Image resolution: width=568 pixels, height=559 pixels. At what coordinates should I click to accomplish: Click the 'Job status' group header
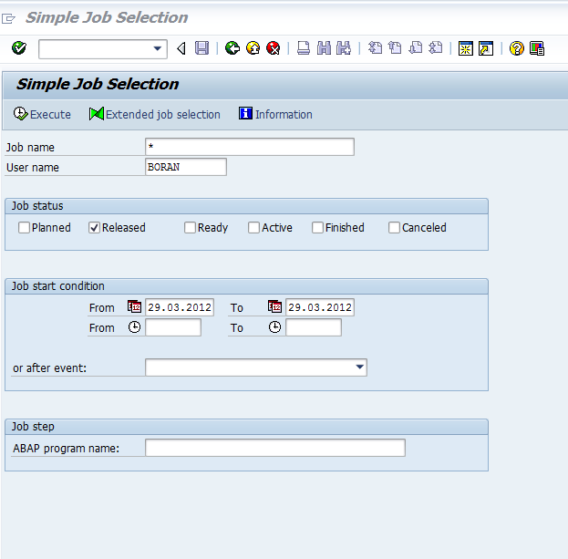[x=37, y=206]
